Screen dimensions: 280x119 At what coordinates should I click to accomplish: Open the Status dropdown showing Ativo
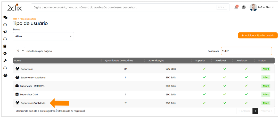pyautogui.click(x=43, y=36)
